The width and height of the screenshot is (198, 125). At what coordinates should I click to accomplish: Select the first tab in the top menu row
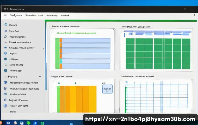click(16, 15)
